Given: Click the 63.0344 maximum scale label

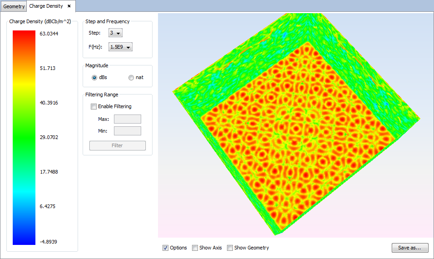Looking at the screenshot, I should 49,34.
